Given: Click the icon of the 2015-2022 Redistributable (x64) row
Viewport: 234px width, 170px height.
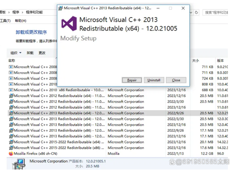Looking at the screenshot, I should (11, 142).
